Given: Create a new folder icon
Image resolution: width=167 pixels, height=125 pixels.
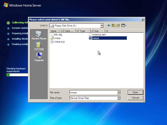Looking at the screenshot, I should [x=118, y=26].
